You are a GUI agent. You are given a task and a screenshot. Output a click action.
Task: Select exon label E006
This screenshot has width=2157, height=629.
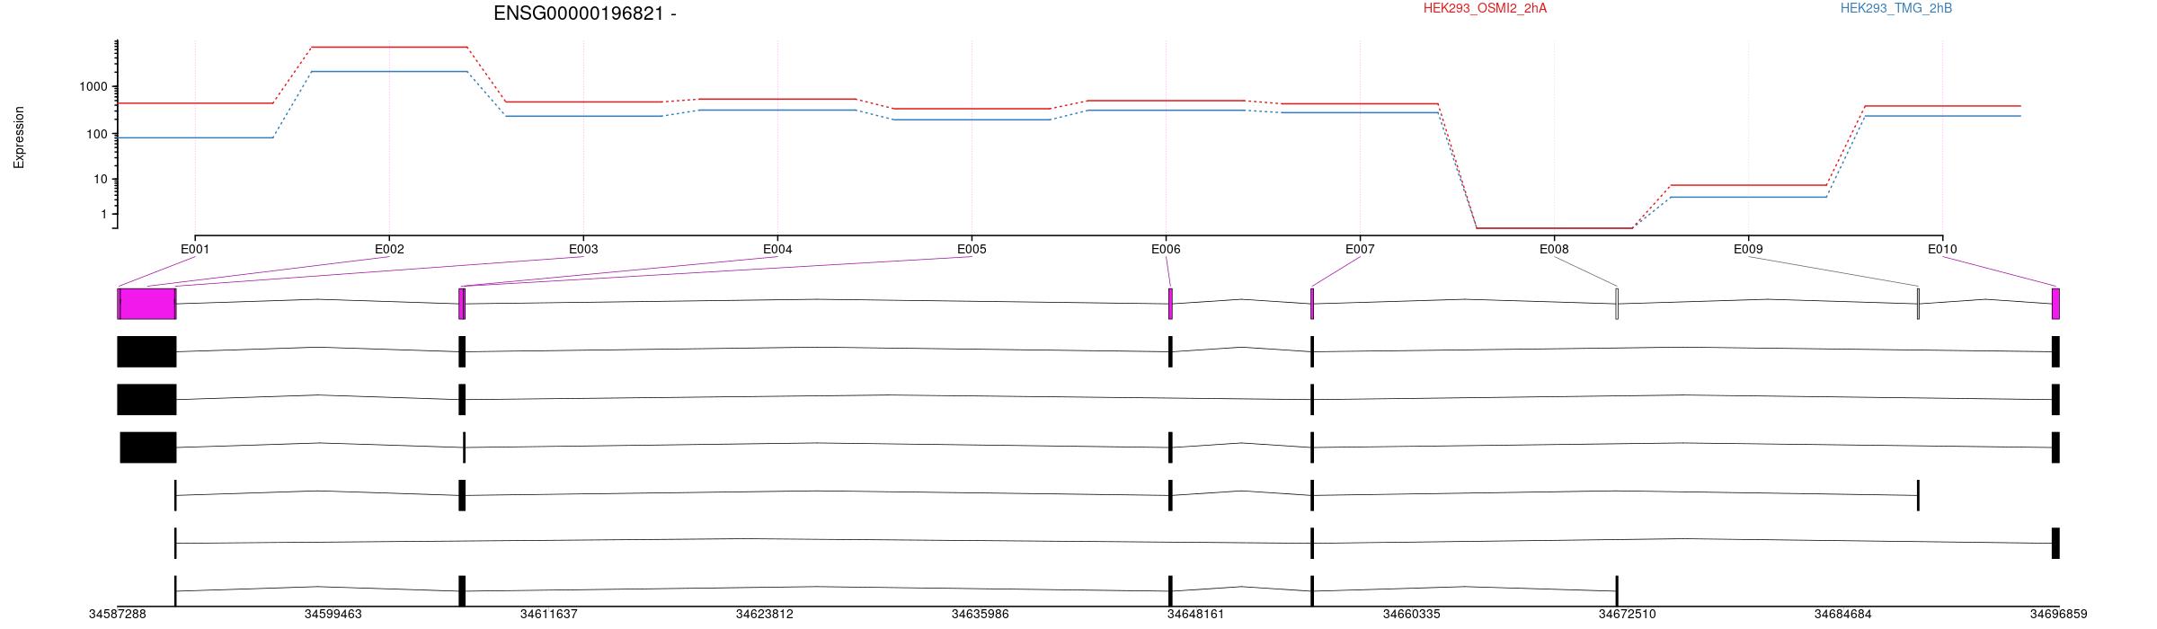(x=1166, y=249)
